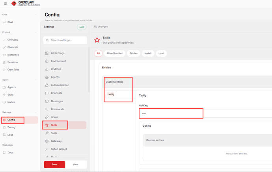Click the Commands terminal prompt icon
The width and height of the screenshot is (272, 172).
click(47, 109)
